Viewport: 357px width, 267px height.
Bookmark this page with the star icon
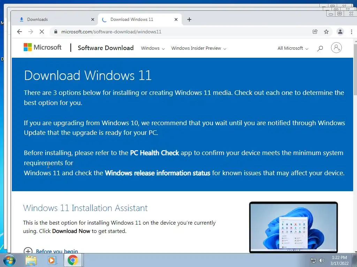(x=326, y=32)
